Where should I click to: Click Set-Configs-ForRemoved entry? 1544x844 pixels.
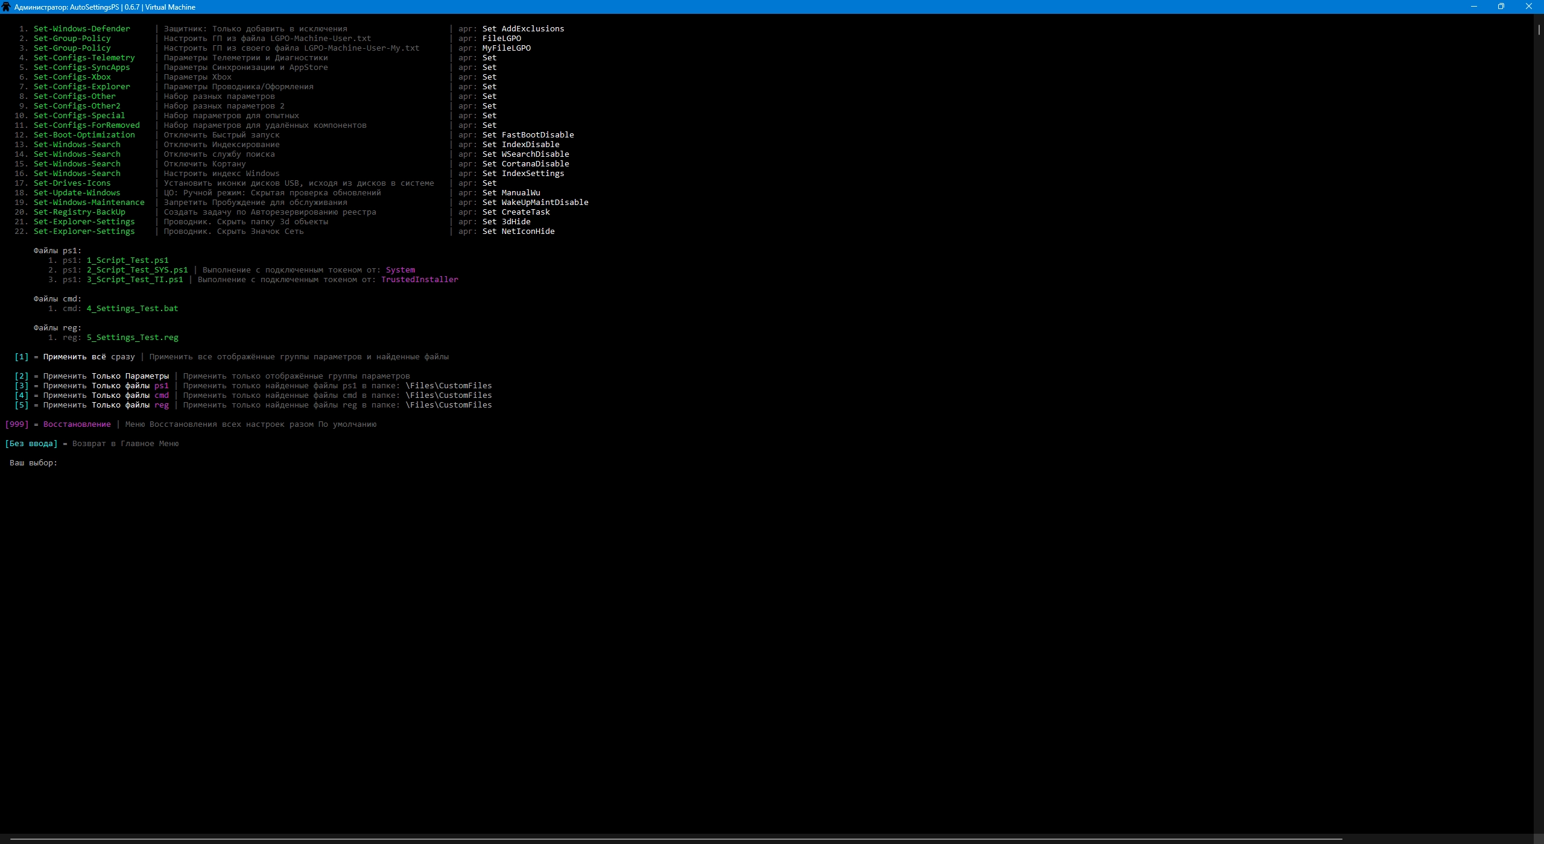[x=87, y=125]
